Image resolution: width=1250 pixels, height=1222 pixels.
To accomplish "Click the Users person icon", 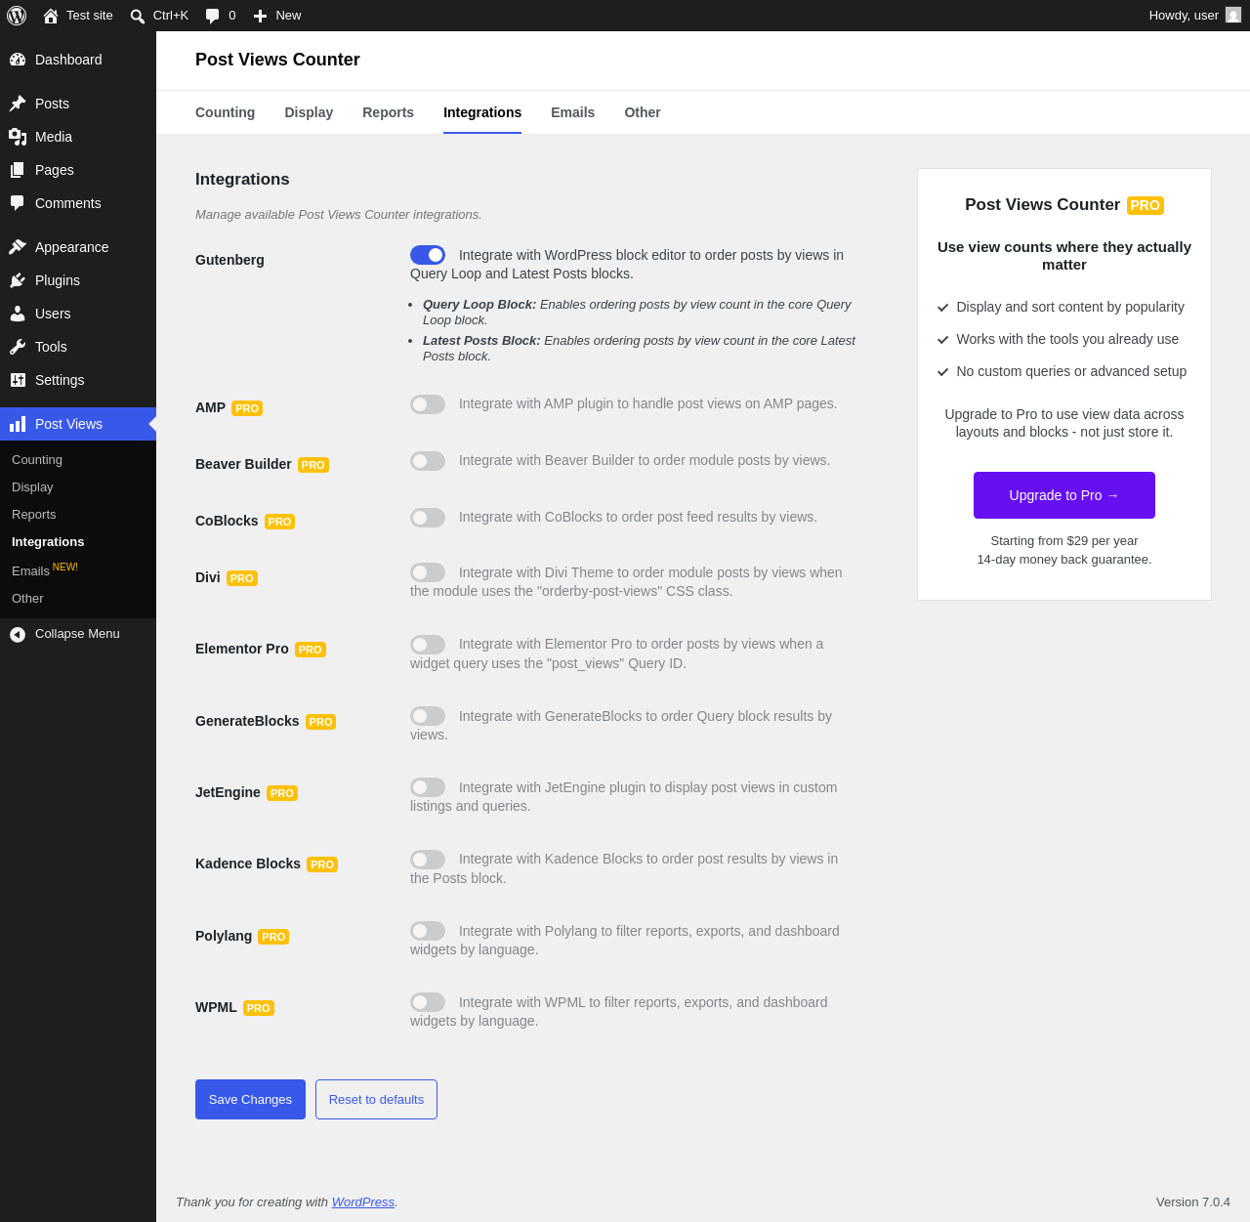I will pyautogui.click(x=18, y=314).
